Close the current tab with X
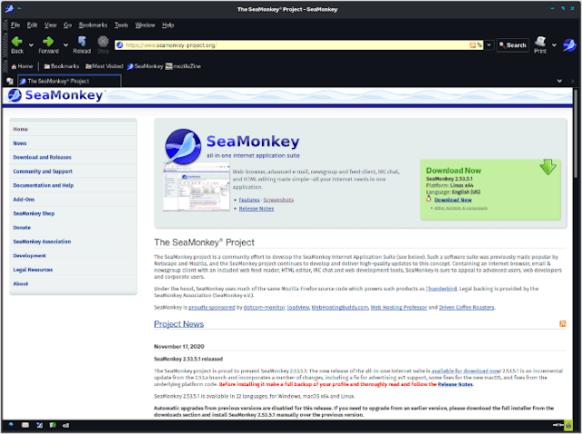 (x=573, y=81)
